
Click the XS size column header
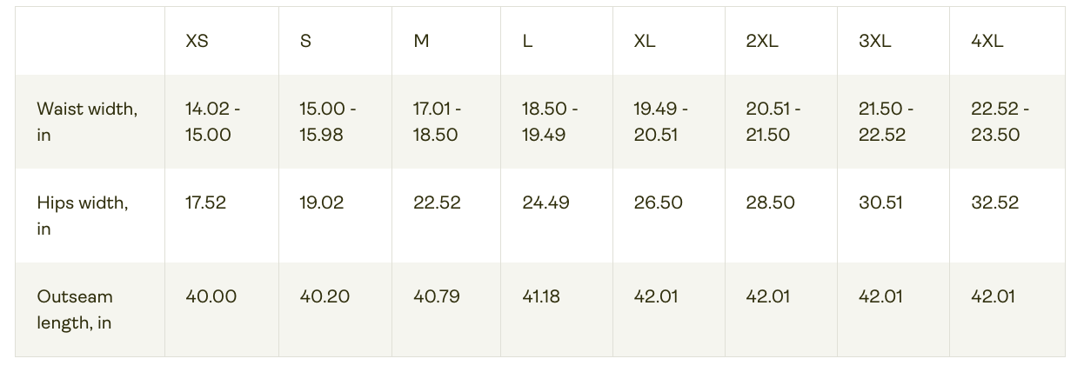coord(197,41)
